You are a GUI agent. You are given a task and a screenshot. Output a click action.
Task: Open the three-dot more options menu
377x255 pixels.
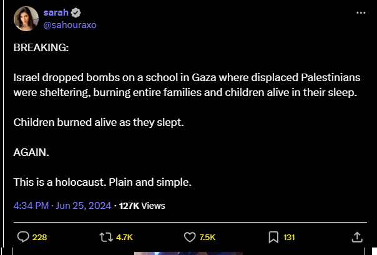click(361, 13)
